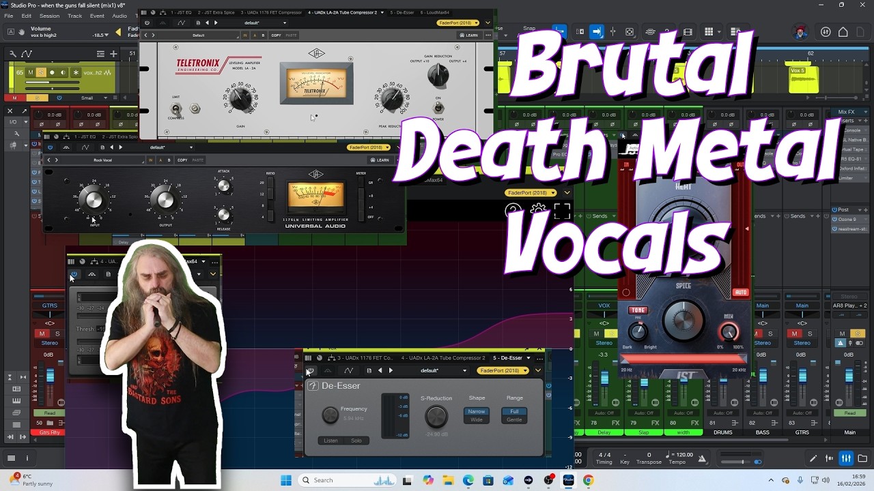Open FaderPort (2018) dropdown in 1176 window
Image resolution: width=874 pixels, height=491 pixels.
click(x=369, y=147)
